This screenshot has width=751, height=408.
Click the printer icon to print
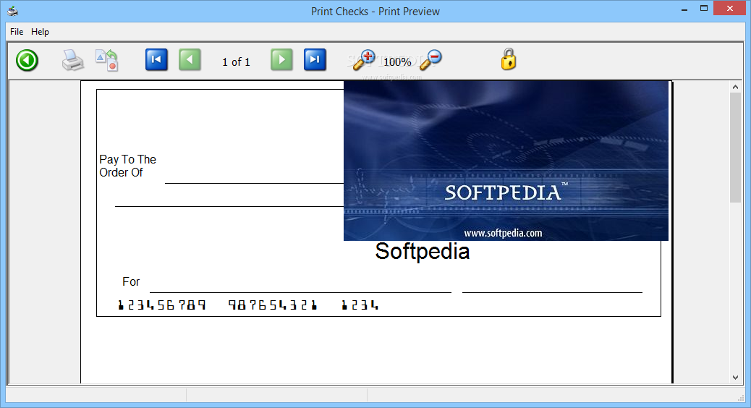[73, 60]
